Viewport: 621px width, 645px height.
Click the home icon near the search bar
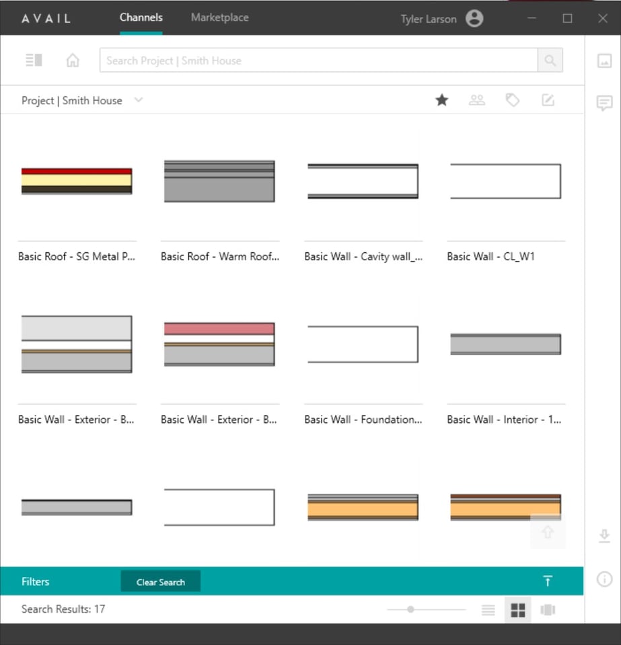coord(73,60)
